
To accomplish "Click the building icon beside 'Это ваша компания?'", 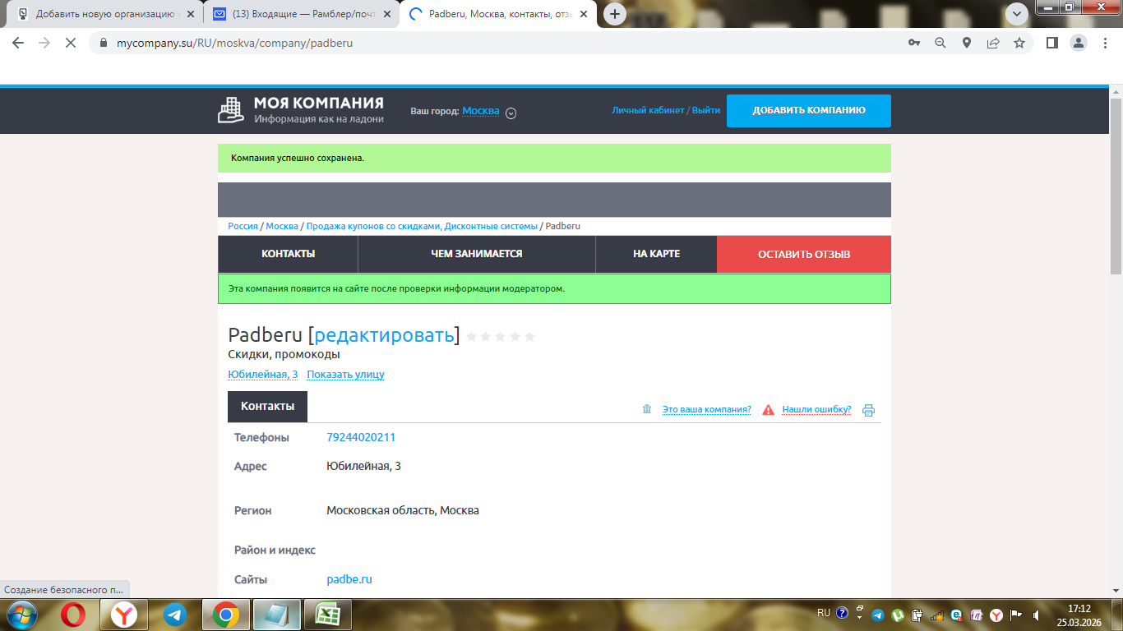I will (647, 409).
